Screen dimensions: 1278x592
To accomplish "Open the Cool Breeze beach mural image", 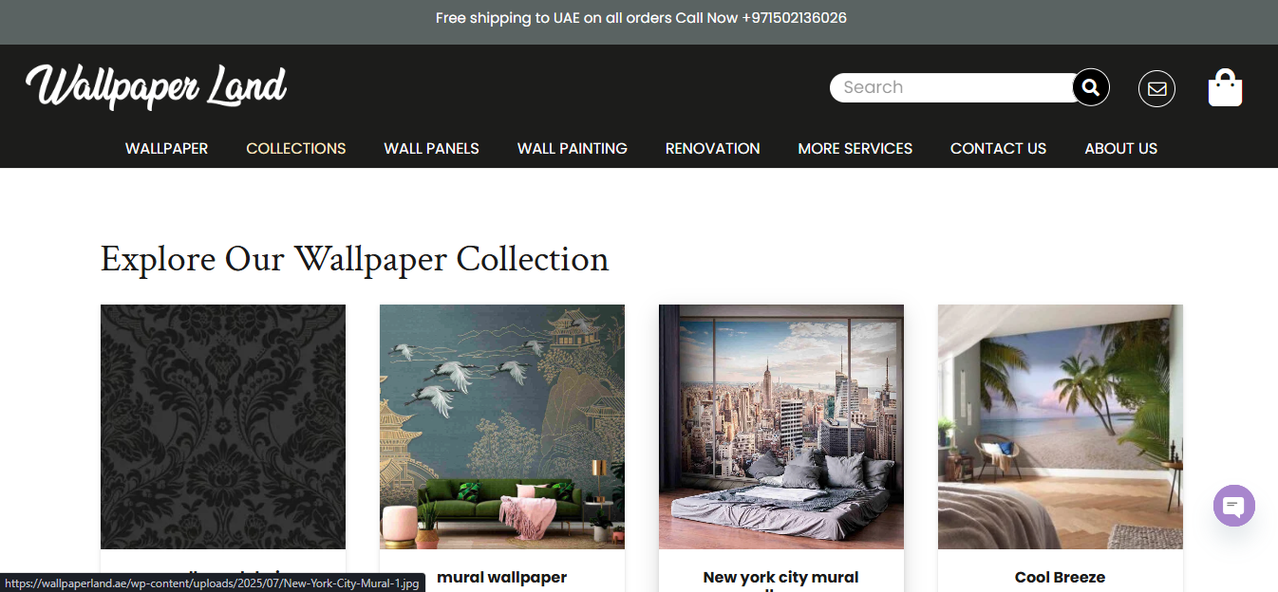I will pyautogui.click(x=1061, y=427).
